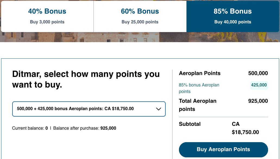Image resolution: width=280 pixels, height=159 pixels.
Task: Click the 925,000 total points value
Action: click(x=258, y=101)
